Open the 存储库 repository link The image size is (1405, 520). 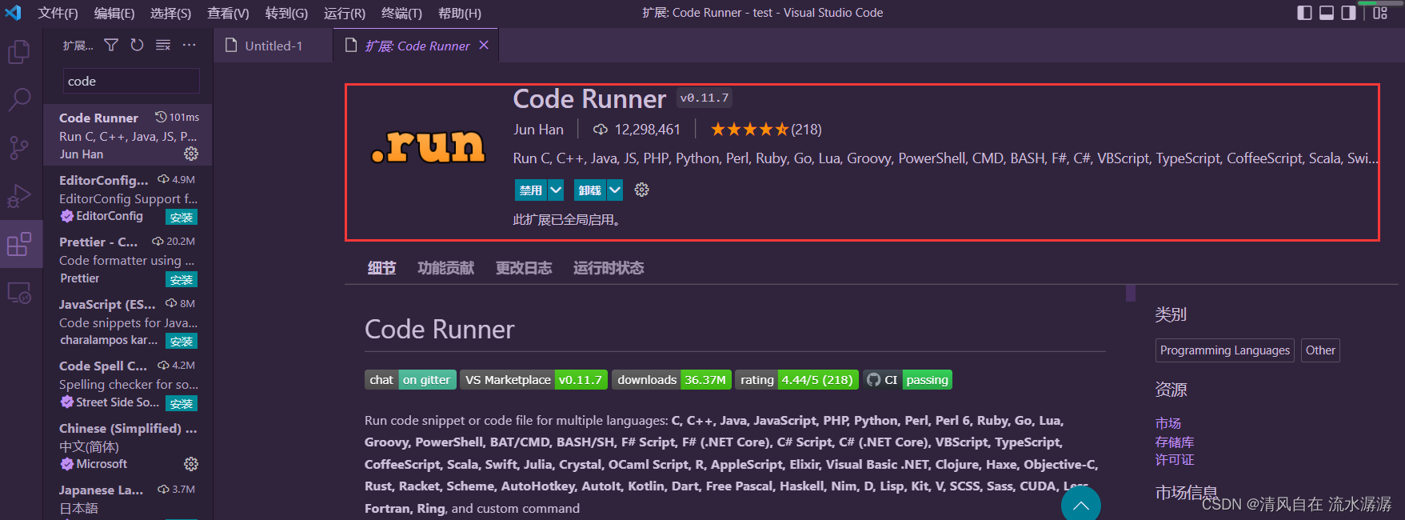coord(1174,442)
